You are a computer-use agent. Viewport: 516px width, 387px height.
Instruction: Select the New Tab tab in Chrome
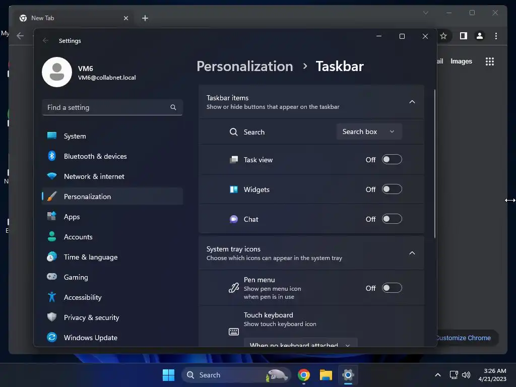[74, 18]
